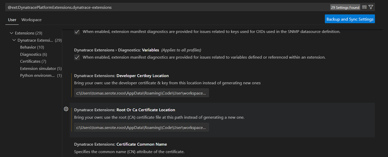Collapse the Dynatrace Extensions subtree chevron
The image size is (388, 157).
14,40
